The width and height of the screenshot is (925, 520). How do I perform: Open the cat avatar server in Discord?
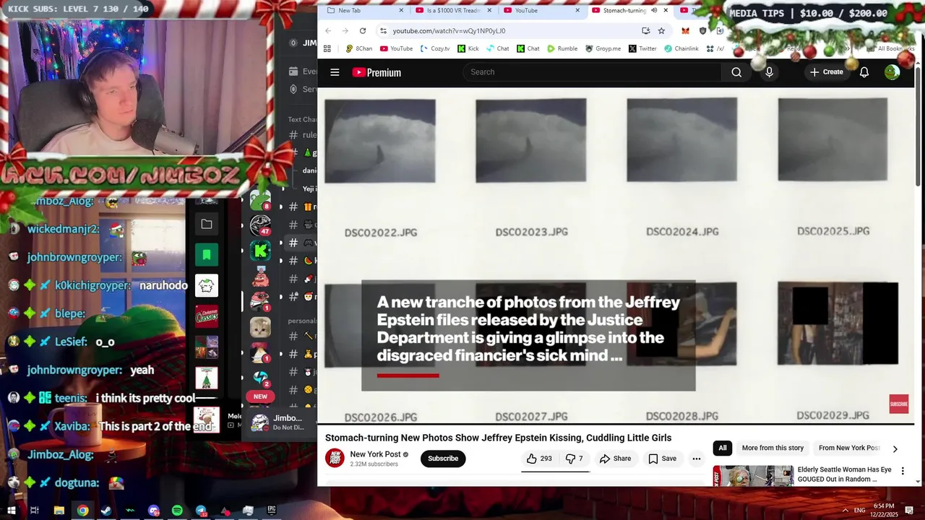260,328
